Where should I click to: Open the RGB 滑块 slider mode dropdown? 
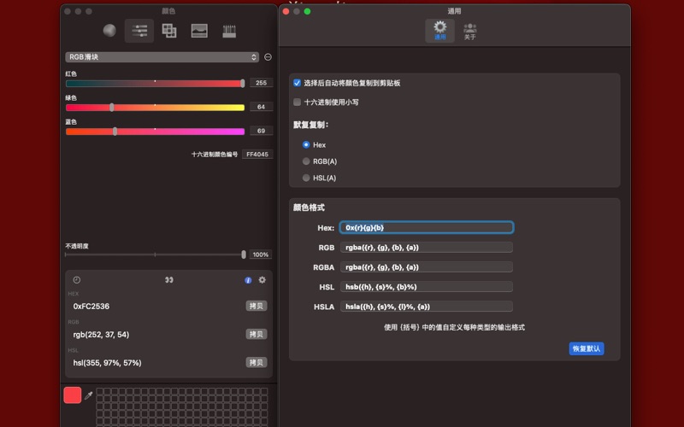tap(162, 57)
